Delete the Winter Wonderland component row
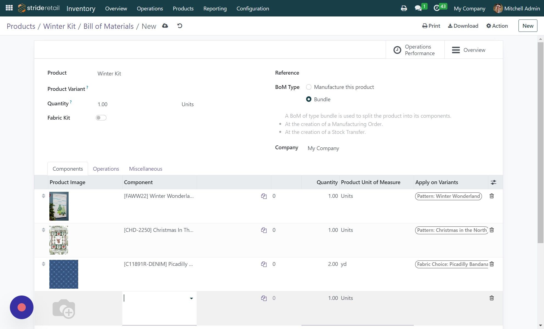This screenshot has width=544, height=329. click(492, 196)
